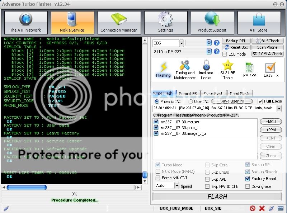Open the product variant dropdown arrow
Viewport: 287px width, 213px height.
(279, 109)
